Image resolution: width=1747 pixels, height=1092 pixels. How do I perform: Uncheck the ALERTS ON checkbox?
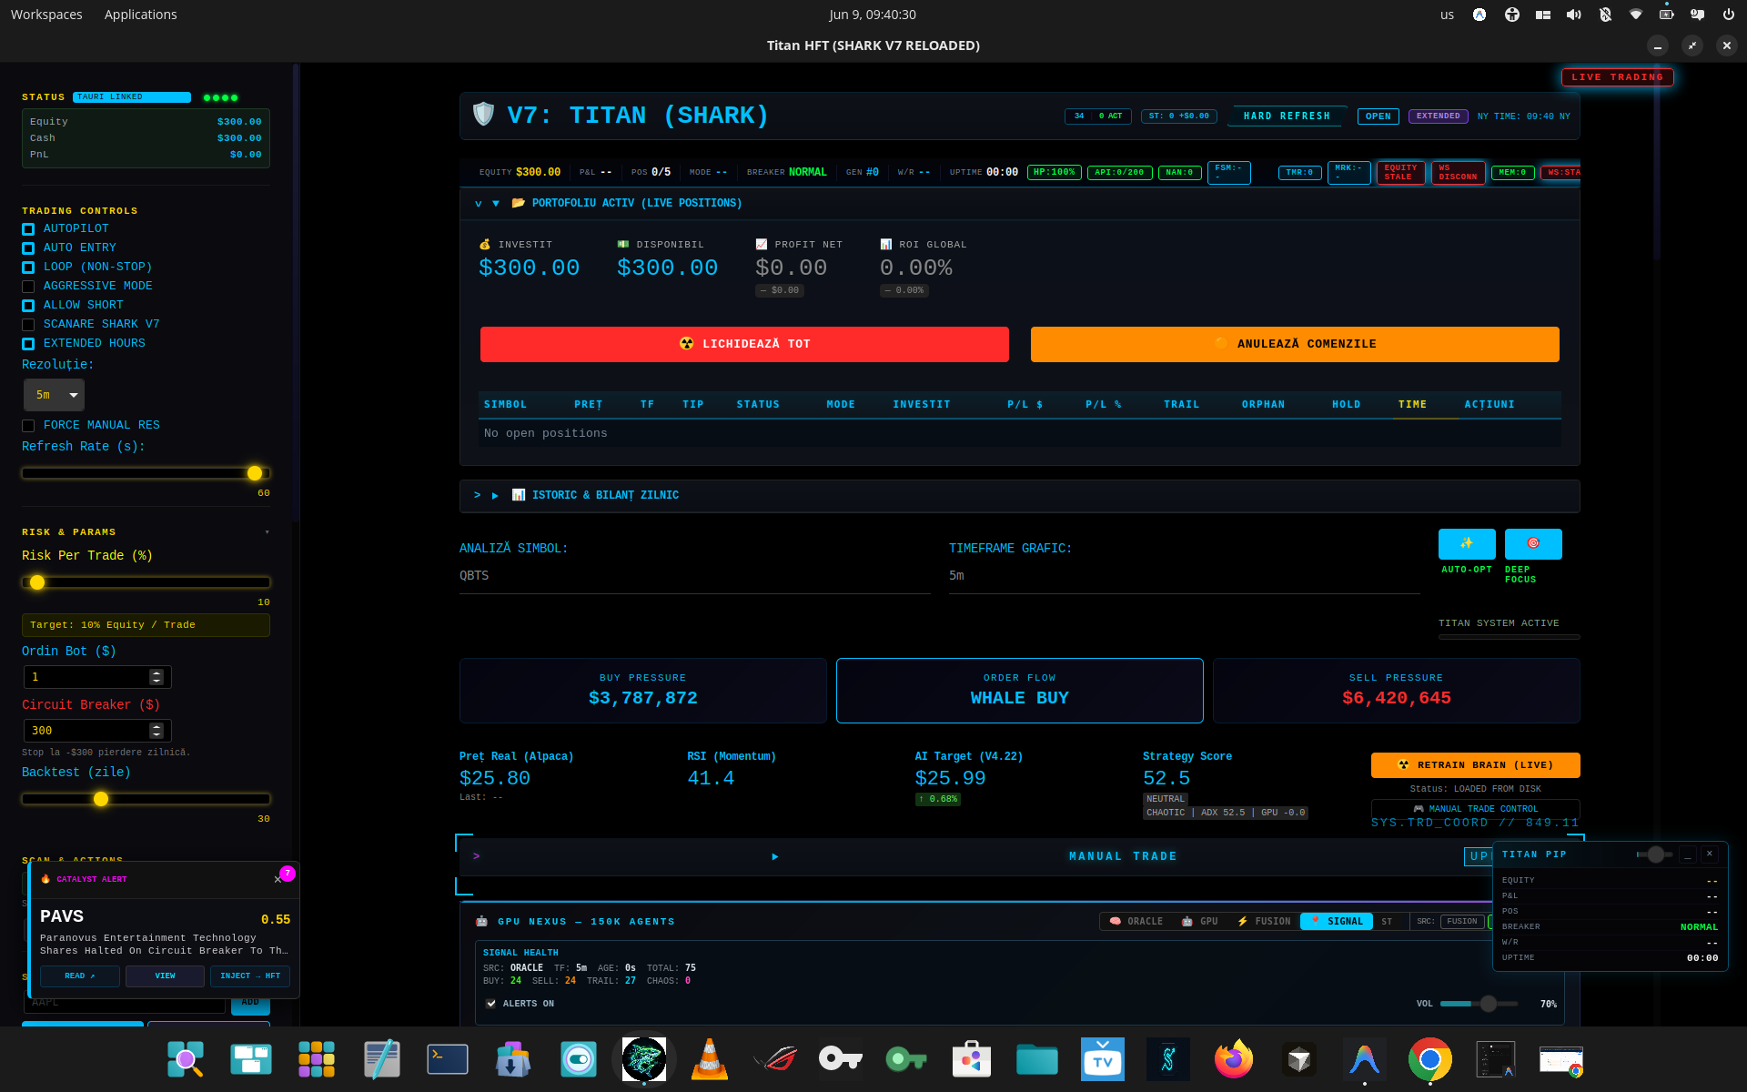[491, 1004]
